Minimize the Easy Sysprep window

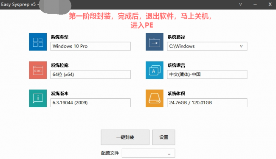[x=255, y=4]
